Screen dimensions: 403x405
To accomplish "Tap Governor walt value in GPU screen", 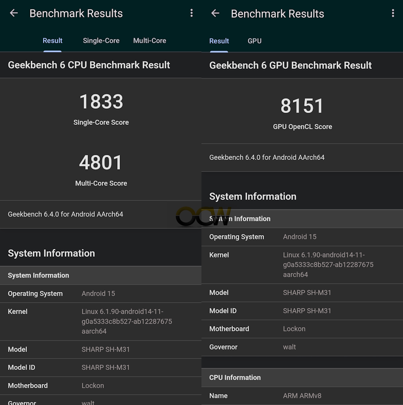I will coord(289,347).
